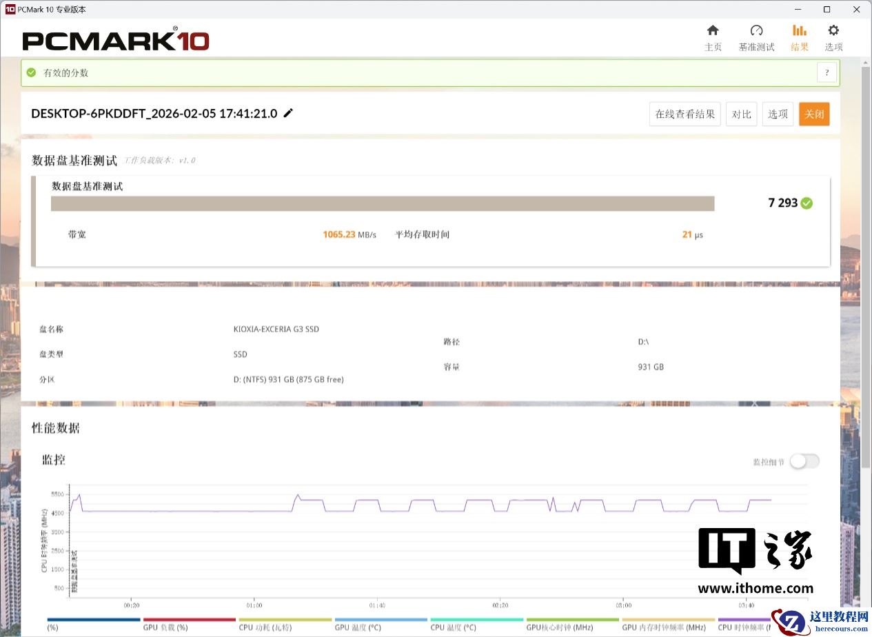Select the GPU 温度 (°C) legend item
The image size is (872, 637).
pos(381,624)
